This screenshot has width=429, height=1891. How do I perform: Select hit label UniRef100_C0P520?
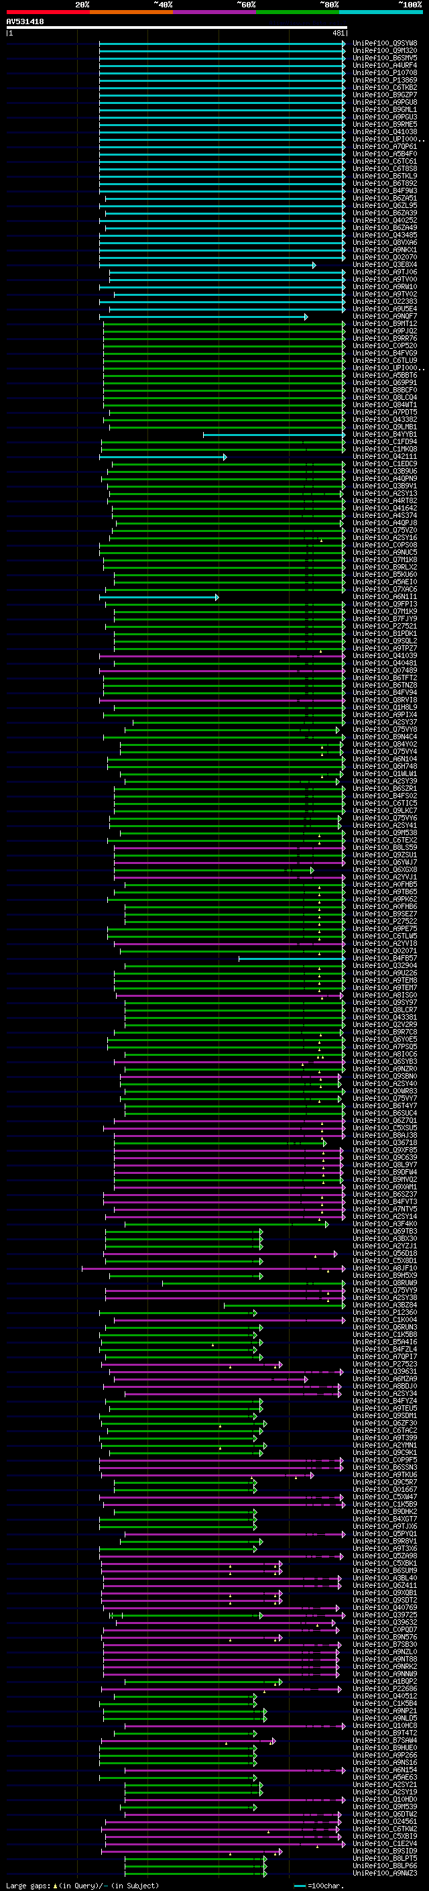(x=385, y=345)
